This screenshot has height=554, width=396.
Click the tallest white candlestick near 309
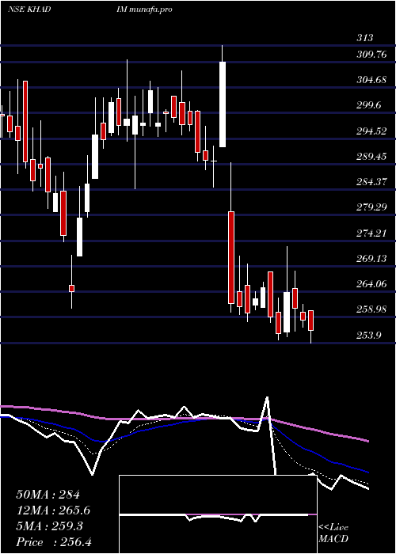point(223,104)
